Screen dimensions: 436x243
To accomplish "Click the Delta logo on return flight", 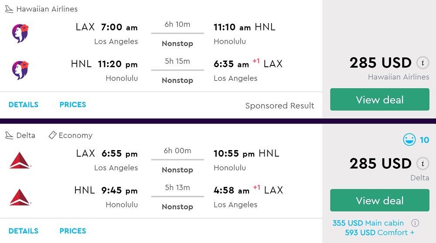I will click(x=20, y=197).
